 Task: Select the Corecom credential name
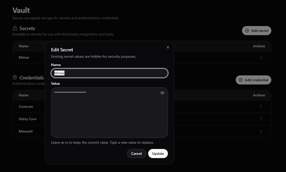(26, 106)
